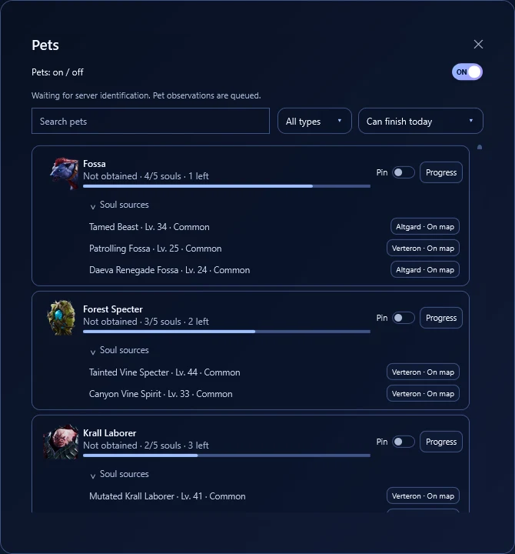This screenshot has width=515, height=554.
Task: Click the 'Tamed Beast · Lv. 34 · Common' row
Action: (x=149, y=227)
